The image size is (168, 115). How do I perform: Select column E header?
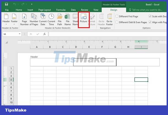[x=89, y=47]
